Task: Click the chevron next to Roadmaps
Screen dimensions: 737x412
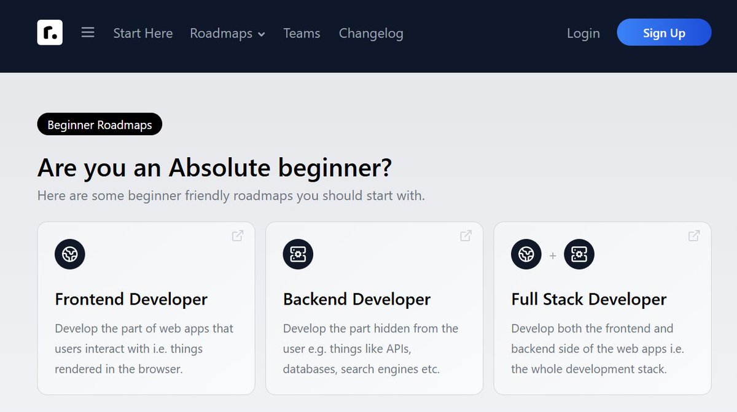Action: tap(262, 34)
